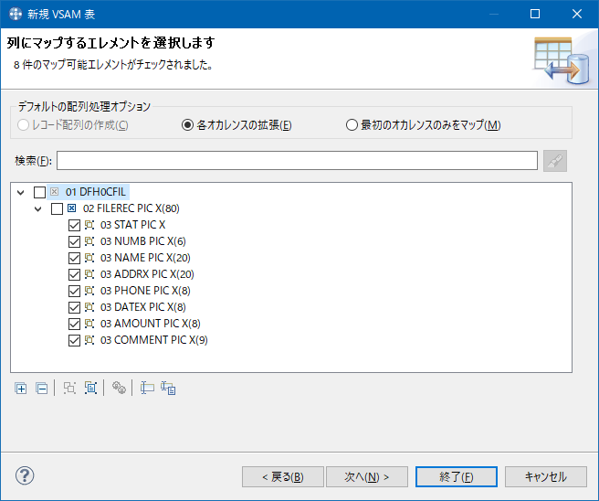This screenshot has height=501, width=599.
Task: Select the 02 FILEREC PIC X(80) label
Action: (131, 208)
